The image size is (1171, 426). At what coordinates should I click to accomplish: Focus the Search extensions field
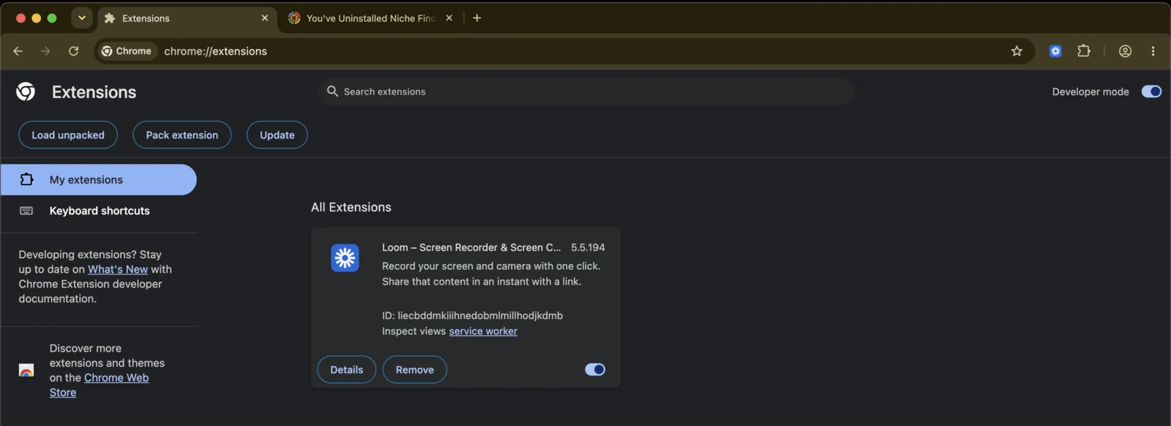pyautogui.click(x=585, y=91)
